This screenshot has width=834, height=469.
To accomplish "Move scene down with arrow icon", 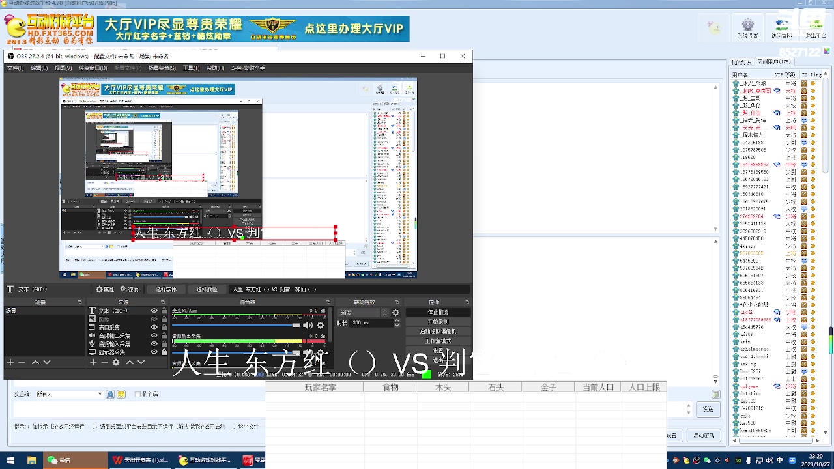I will (x=47, y=362).
